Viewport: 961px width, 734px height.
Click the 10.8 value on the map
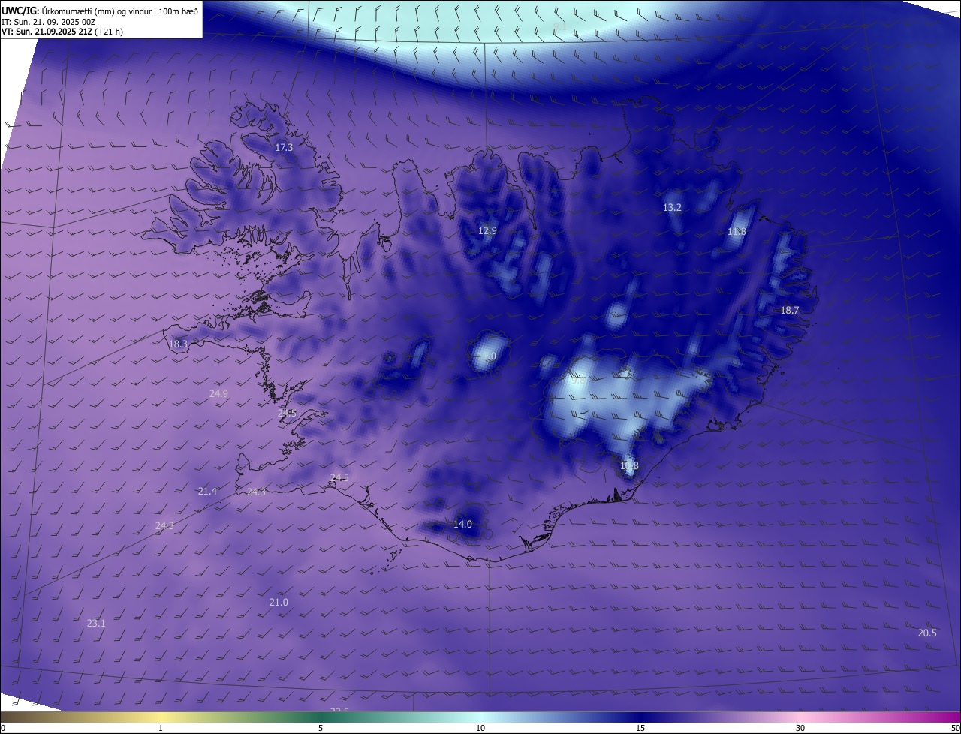pos(629,466)
